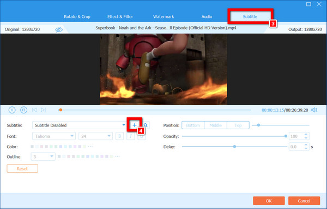Image resolution: width=327 pixels, height=209 pixels.
Task: Jump to previous frame
Action: pos(34,110)
